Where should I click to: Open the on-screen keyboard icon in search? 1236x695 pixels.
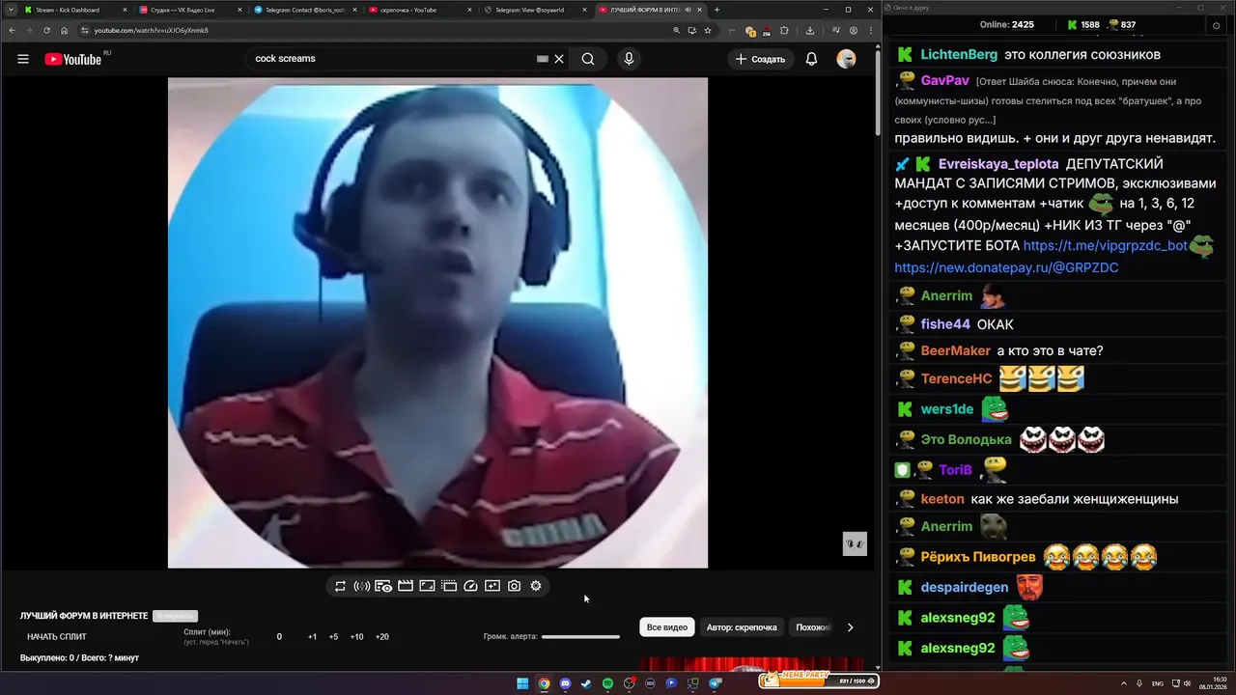pyautogui.click(x=543, y=59)
